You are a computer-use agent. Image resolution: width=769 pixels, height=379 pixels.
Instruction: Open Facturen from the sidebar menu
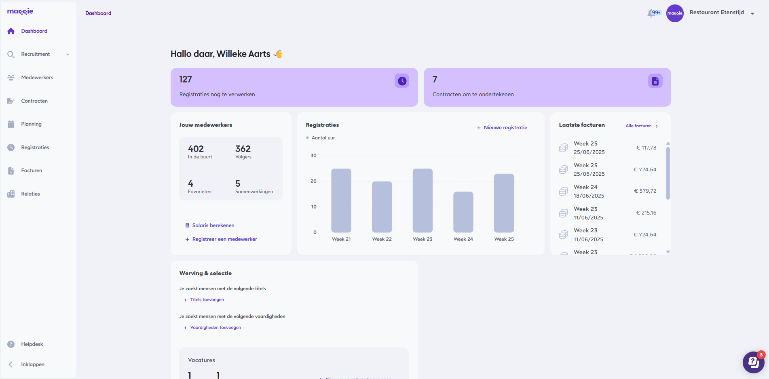point(32,171)
